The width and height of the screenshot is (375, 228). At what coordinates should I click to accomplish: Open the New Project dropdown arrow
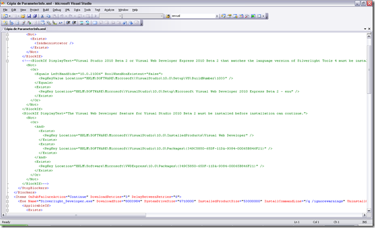[x=9, y=16]
